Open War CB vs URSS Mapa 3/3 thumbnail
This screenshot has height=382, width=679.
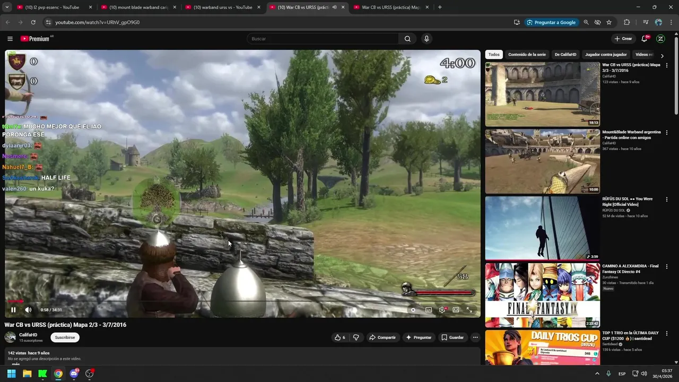(543, 94)
